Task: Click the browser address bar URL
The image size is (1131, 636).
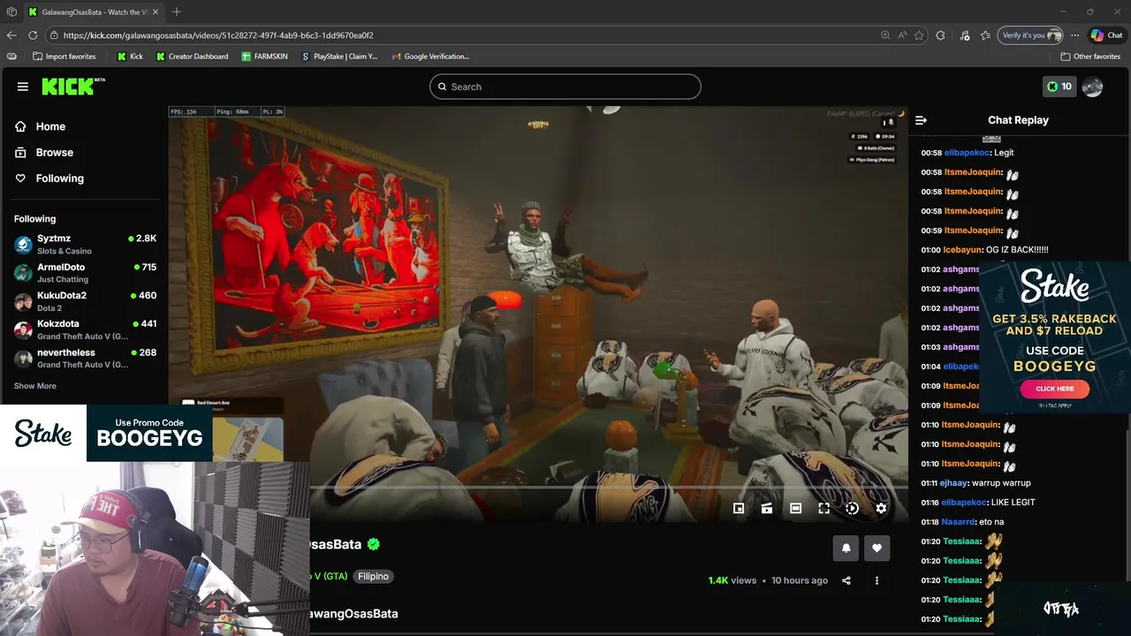Action: click(218, 35)
